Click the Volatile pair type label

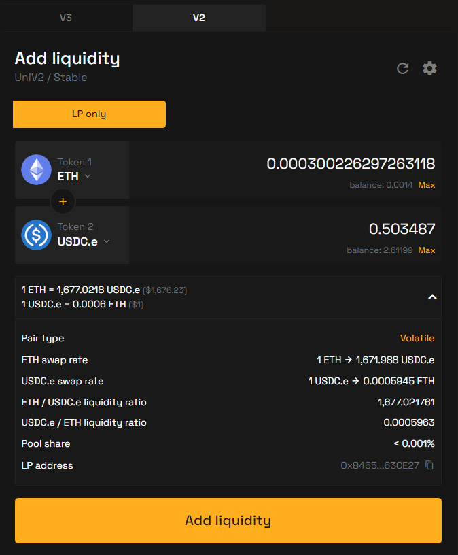[417, 338]
